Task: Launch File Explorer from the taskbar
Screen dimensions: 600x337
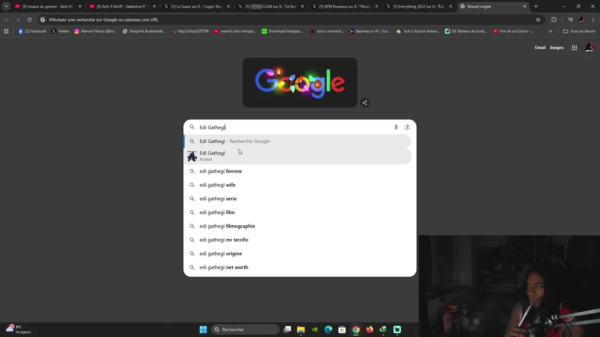Action: (301, 330)
